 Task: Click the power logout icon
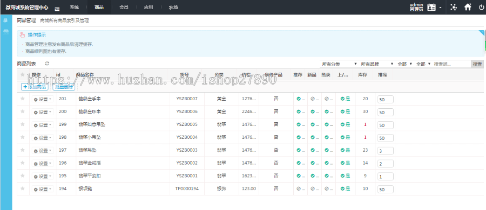[481, 7]
